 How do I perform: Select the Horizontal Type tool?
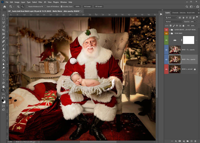4,75
